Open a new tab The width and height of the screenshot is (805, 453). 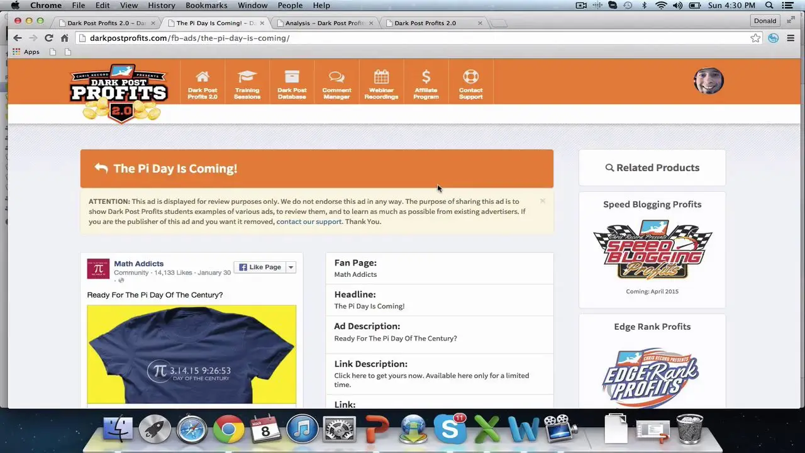(499, 23)
